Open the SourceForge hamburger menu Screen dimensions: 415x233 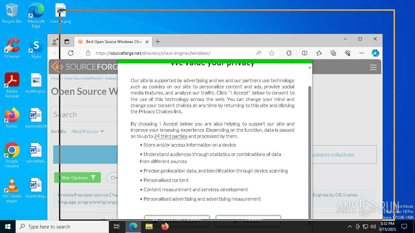point(373,67)
